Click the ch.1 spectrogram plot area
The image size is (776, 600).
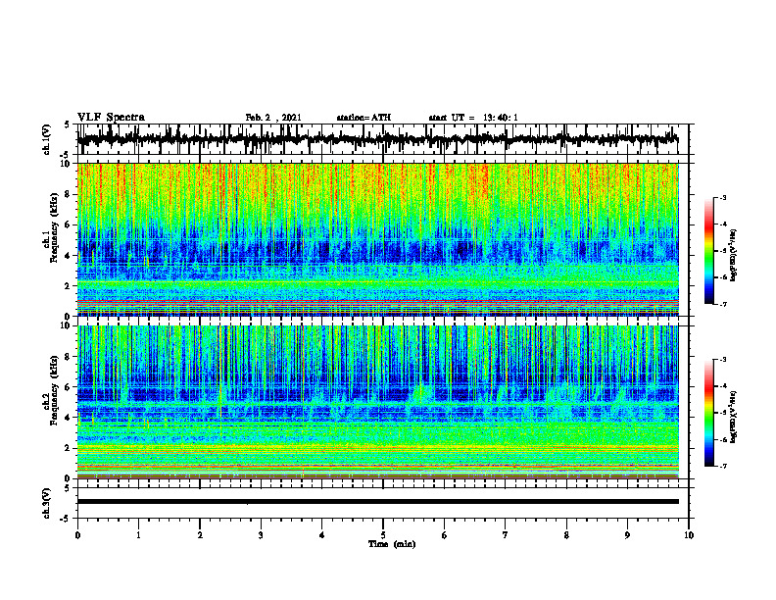point(377,239)
